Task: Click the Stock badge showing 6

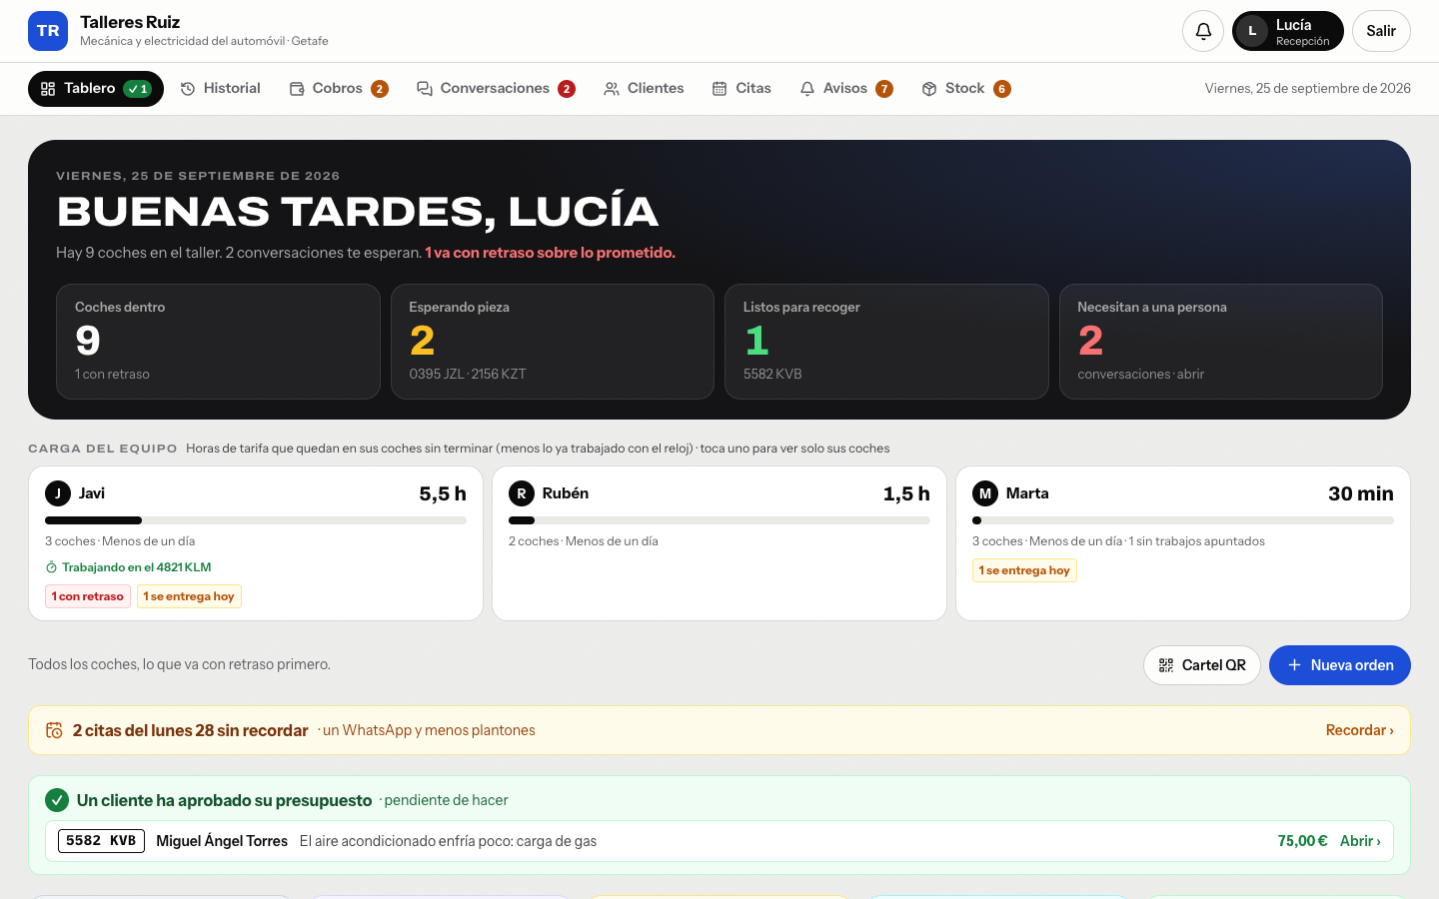Action: 1002,89
